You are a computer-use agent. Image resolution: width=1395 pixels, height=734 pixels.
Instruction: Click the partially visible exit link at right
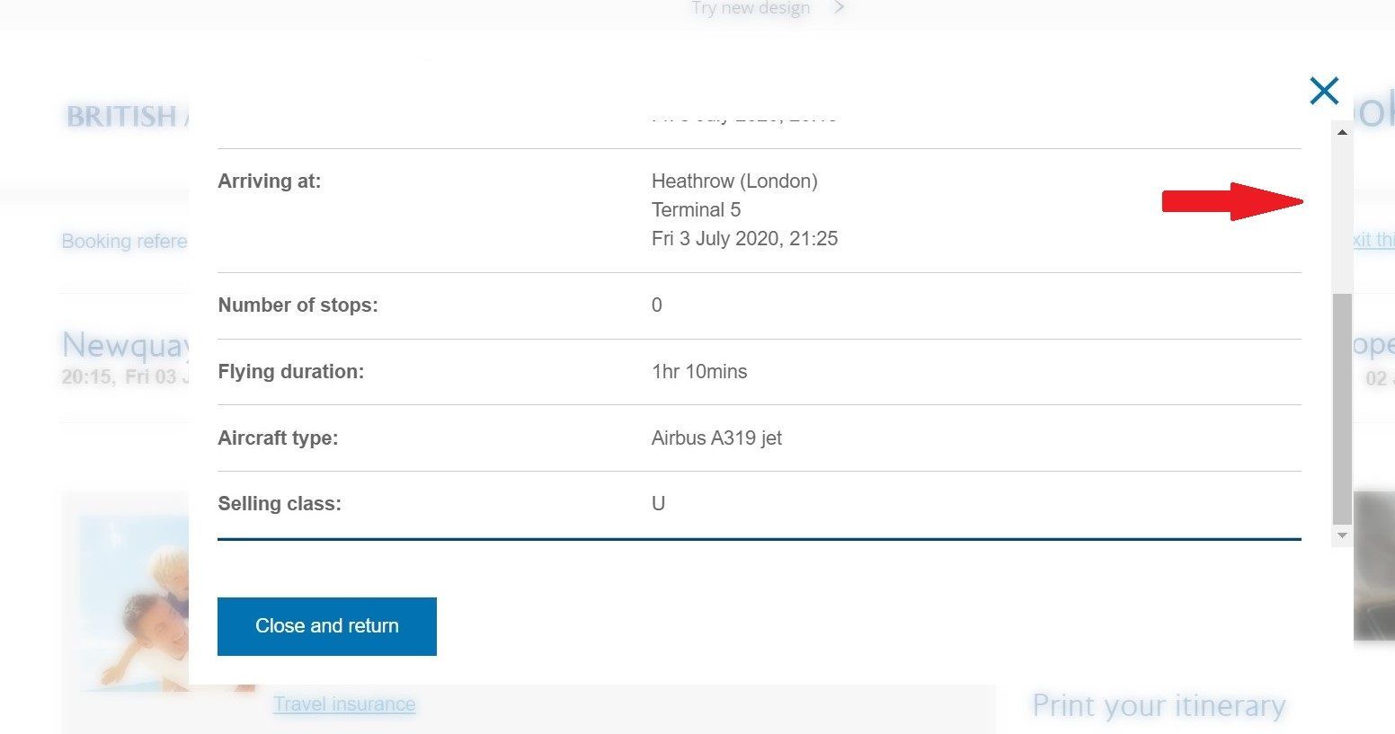(1373, 240)
